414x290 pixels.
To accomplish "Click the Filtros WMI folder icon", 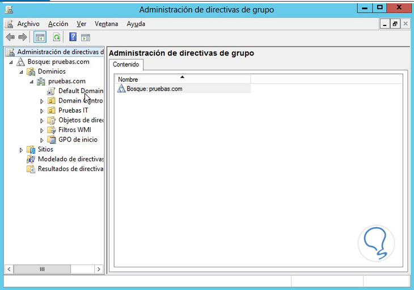I will click(x=51, y=130).
